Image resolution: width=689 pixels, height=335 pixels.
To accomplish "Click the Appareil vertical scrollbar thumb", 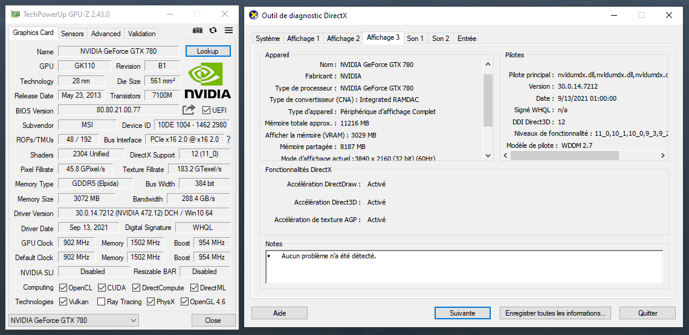I will pos(488,100).
